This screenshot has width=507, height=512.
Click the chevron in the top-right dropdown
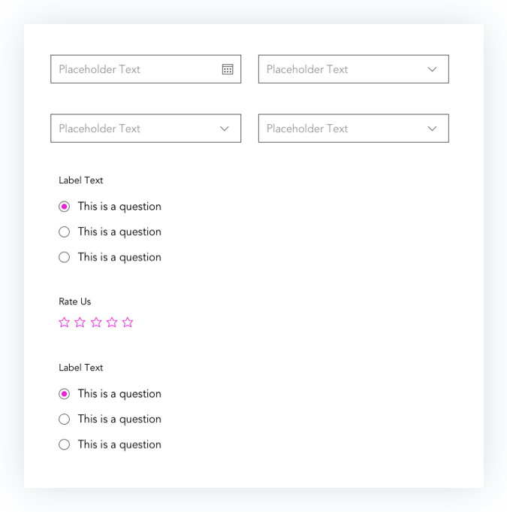pos(432,69)
